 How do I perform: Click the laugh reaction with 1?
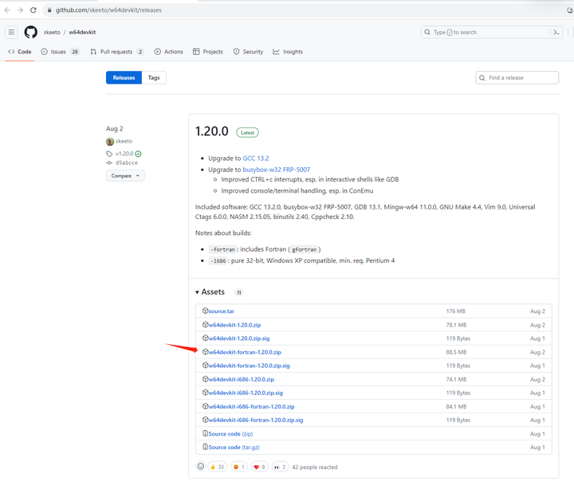pos(239,467)
